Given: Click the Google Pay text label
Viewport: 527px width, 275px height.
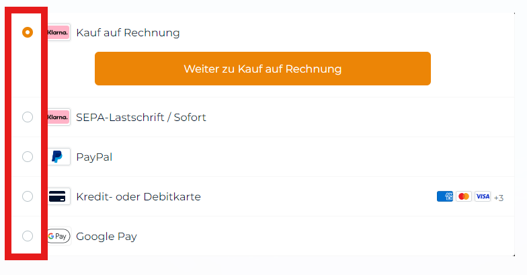Looking at the screenshot, I should 106,237.
